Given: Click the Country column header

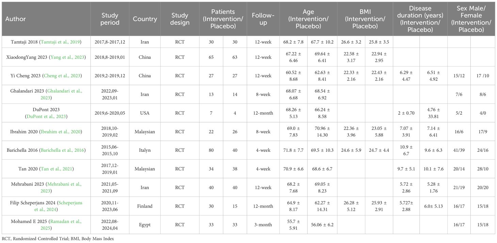Looking at the screenshot, I should 145,19.
